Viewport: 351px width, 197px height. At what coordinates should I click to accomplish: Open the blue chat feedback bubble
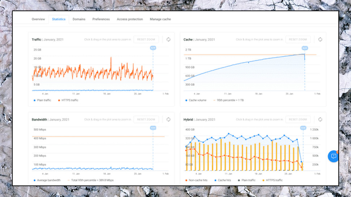[x=333, y=156]
